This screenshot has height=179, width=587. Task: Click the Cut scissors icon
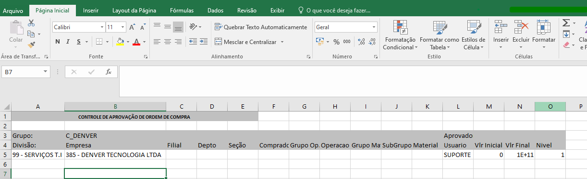[31, 22]
